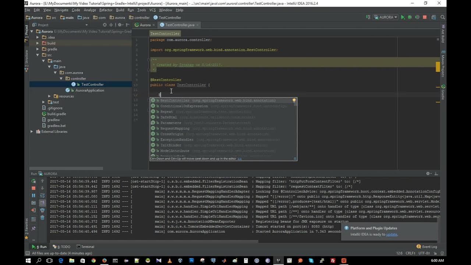Select build.gradle in the project tree

(x=57, y=114)
